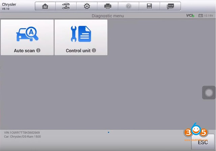
Task: Open the data logging message icon
Action: pos(170,6)
